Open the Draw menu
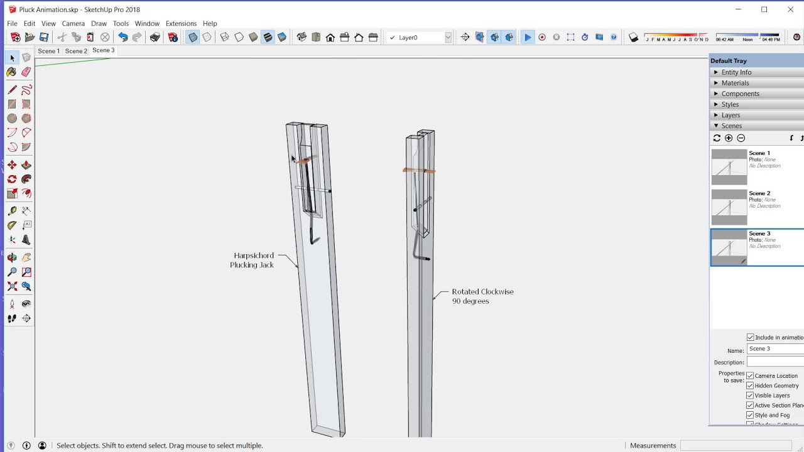Screen dimensions: 804x452 click(99, 23)
